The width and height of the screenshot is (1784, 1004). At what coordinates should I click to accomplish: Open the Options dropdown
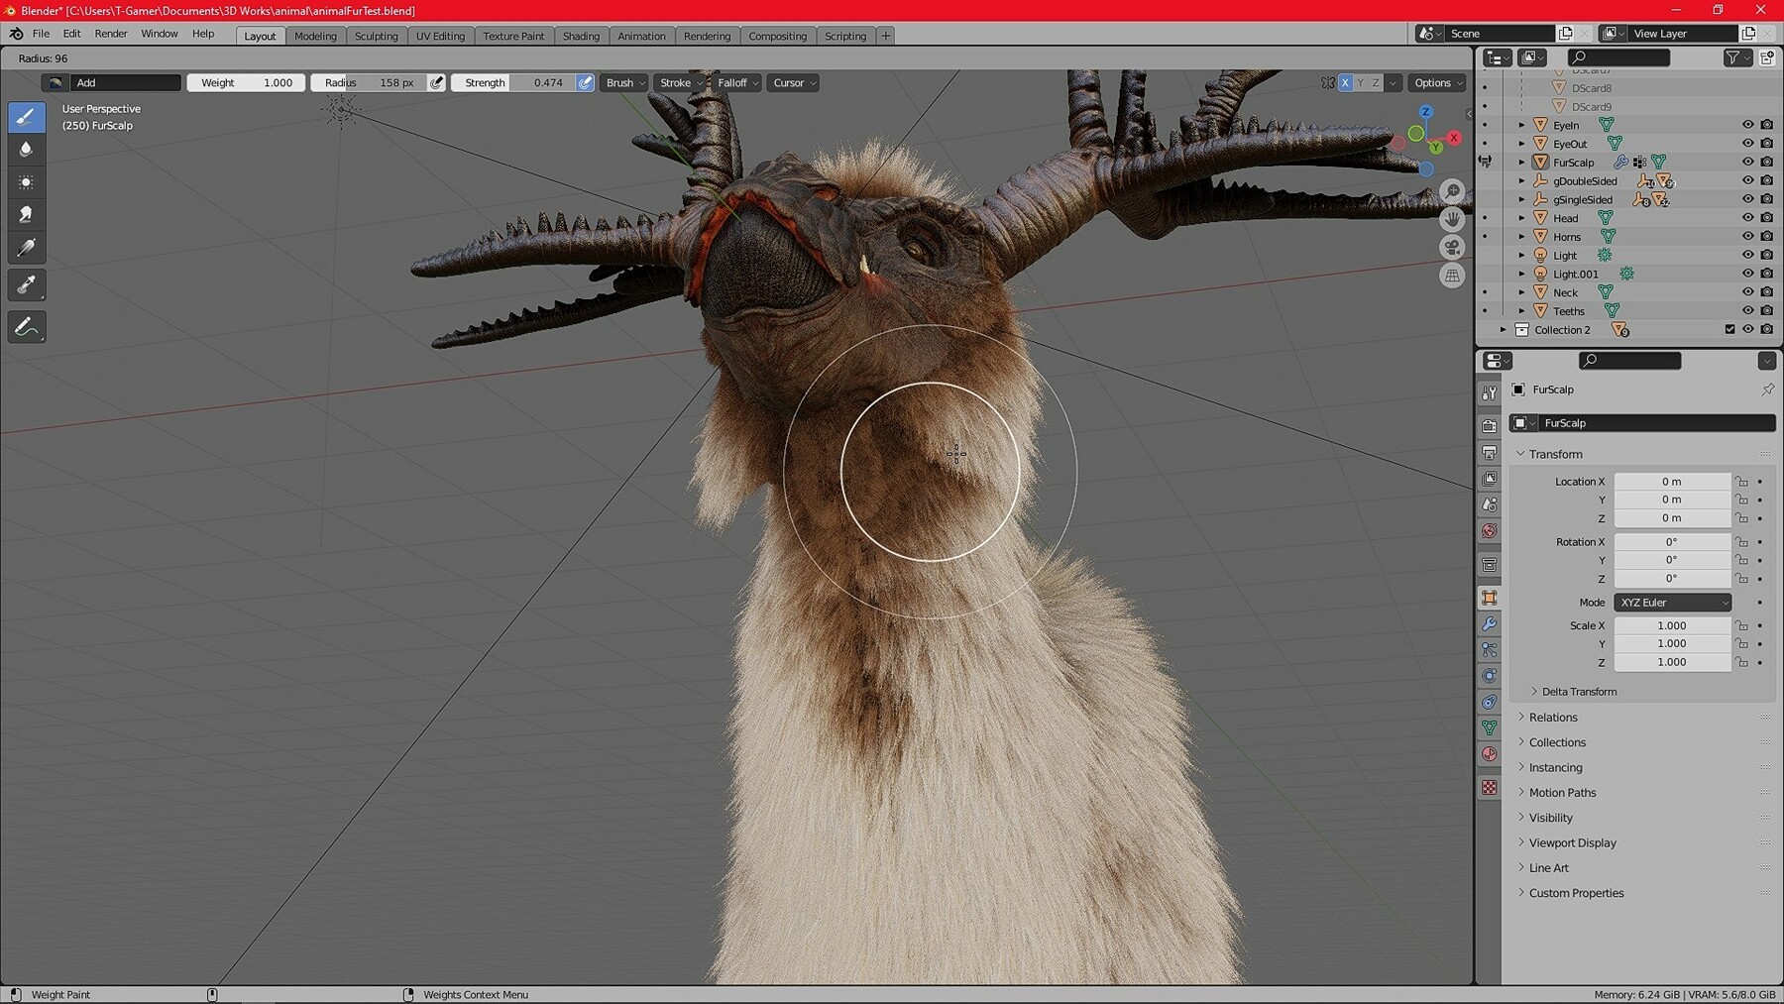pyautogui.click(x=1437, y=83)
